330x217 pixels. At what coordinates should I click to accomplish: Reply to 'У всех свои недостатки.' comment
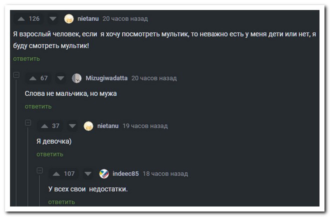pyautogui.click(x=61, y=202)
